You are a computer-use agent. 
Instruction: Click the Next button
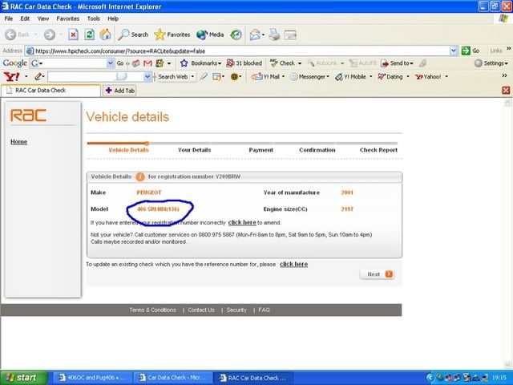[378, 274]
